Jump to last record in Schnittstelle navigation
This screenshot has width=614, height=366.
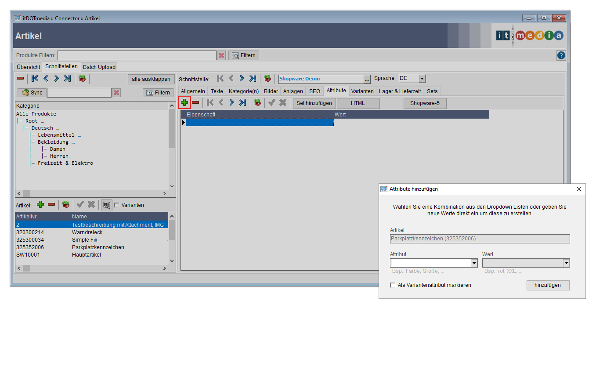(253, 79)
